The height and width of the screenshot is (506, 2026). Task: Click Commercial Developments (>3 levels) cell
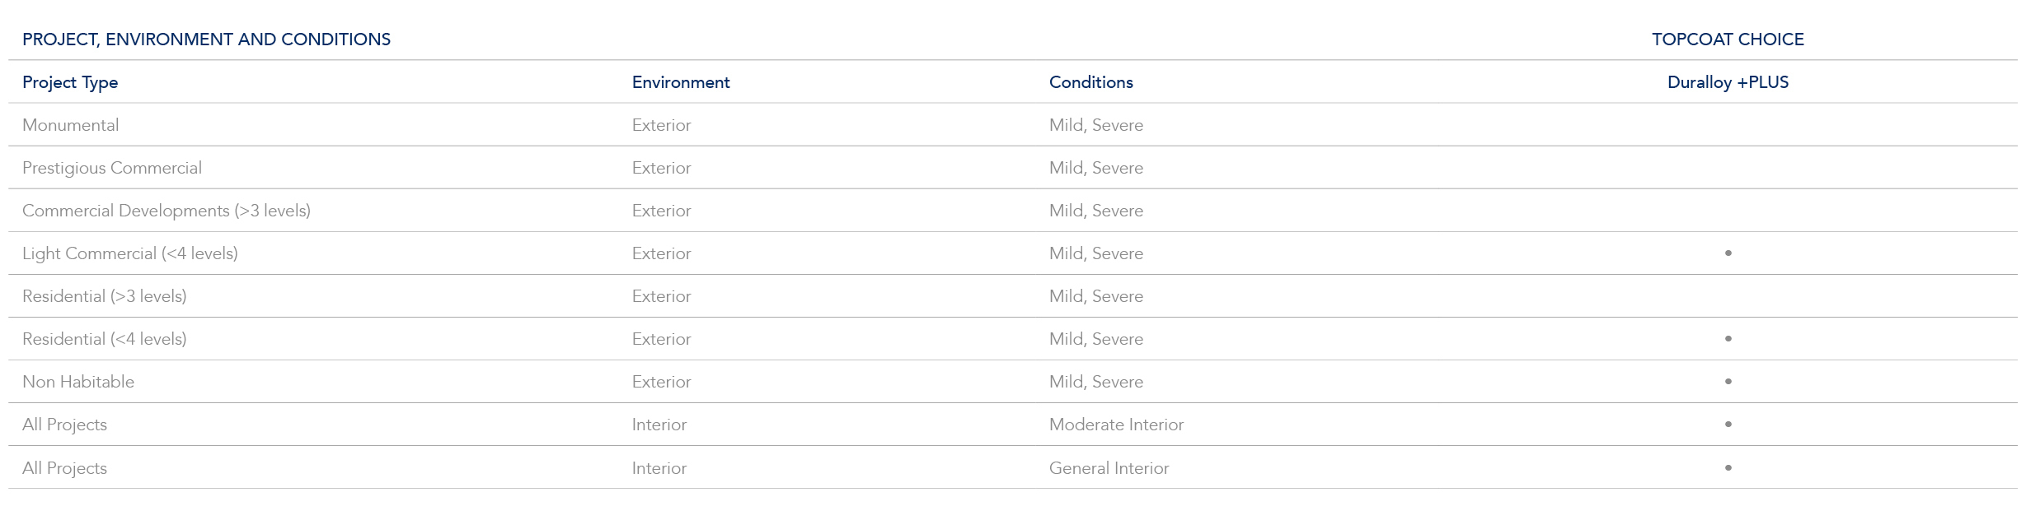[x=166, y=211]
